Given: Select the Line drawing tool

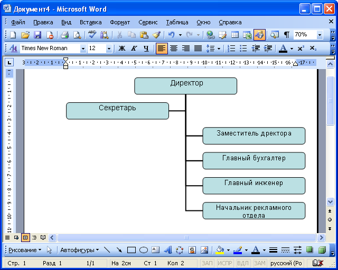Looking at the screenshot, I should click(107, 250).
